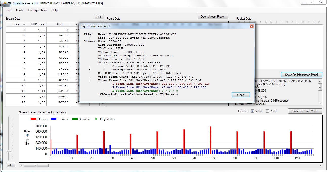The image size is (327, 172).
Task: Switch to Time Mode
Action: click(x=305, y=111)
